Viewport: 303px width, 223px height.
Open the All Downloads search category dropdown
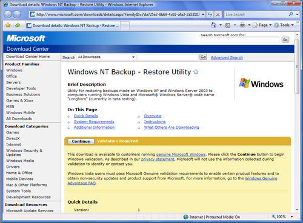pyautogui.click(x=107, y=57)
